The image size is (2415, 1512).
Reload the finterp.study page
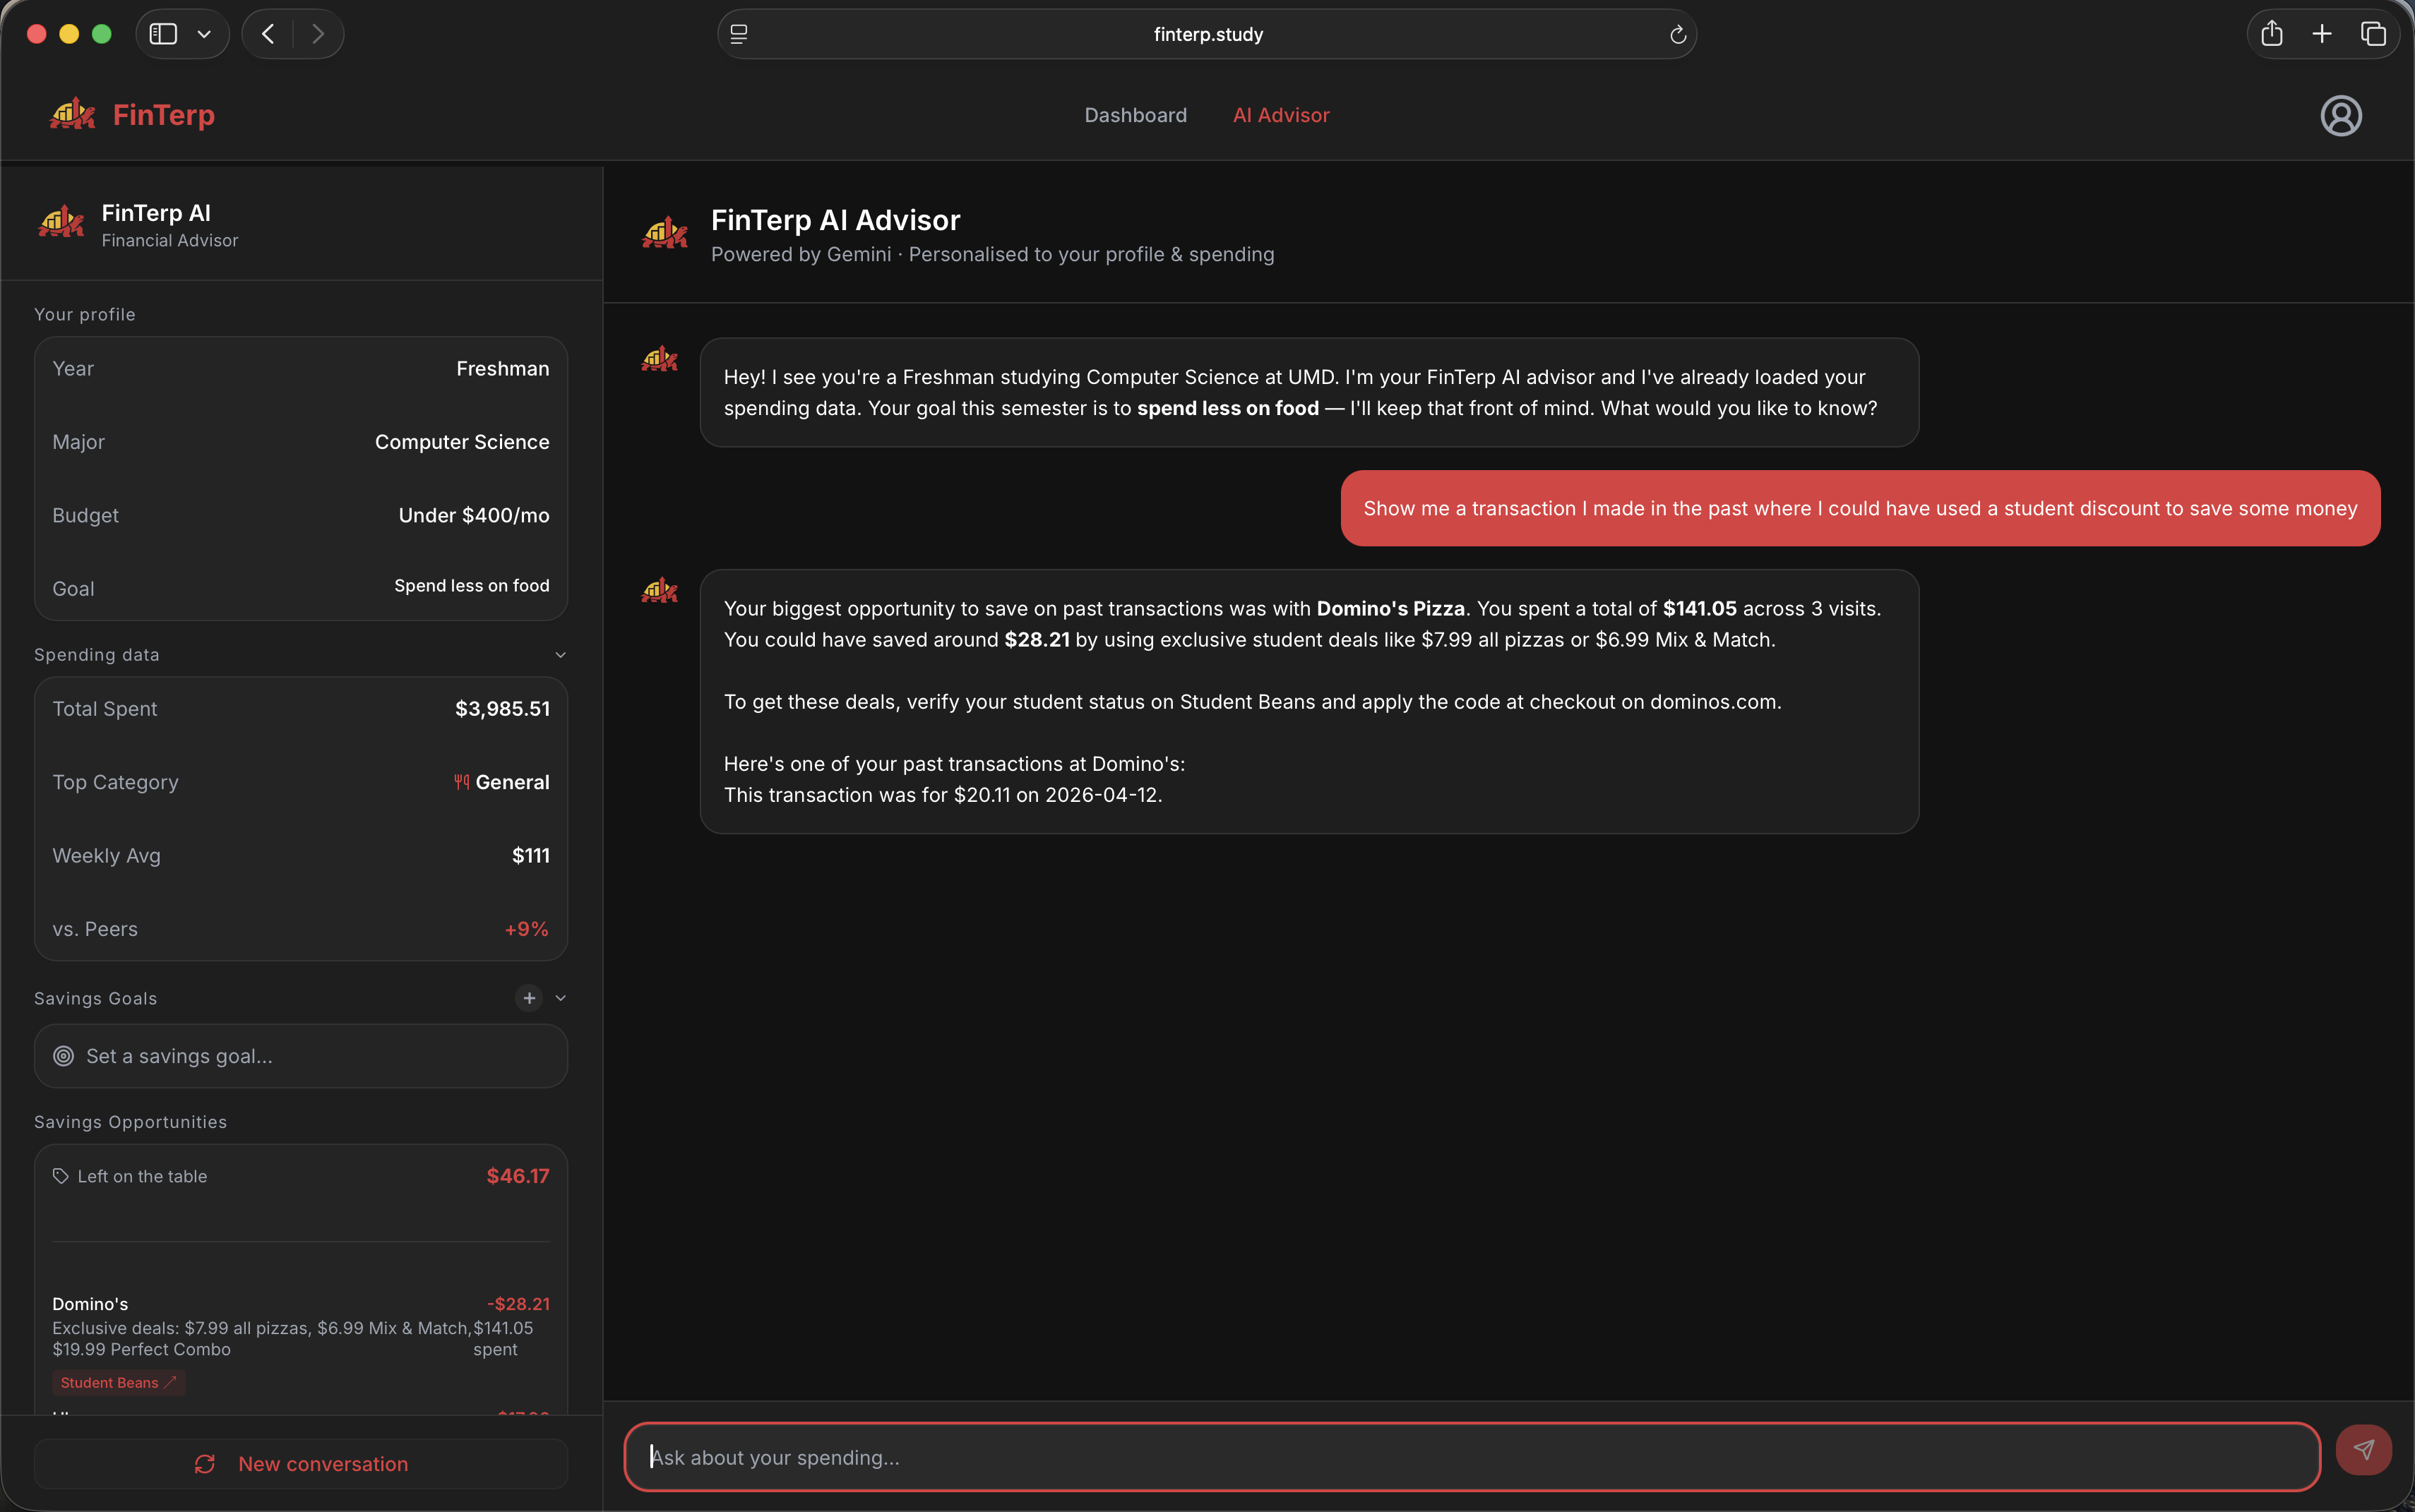(x=1678, y=35)
